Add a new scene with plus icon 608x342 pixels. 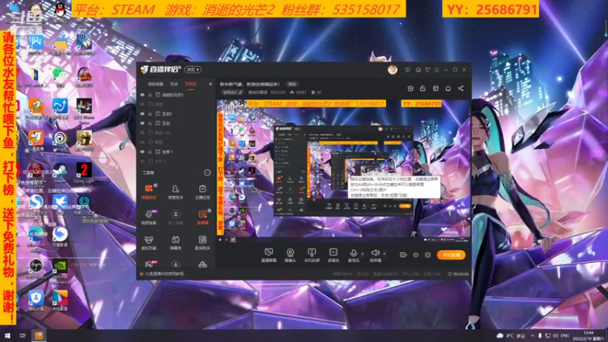click(x=211, y=84)
